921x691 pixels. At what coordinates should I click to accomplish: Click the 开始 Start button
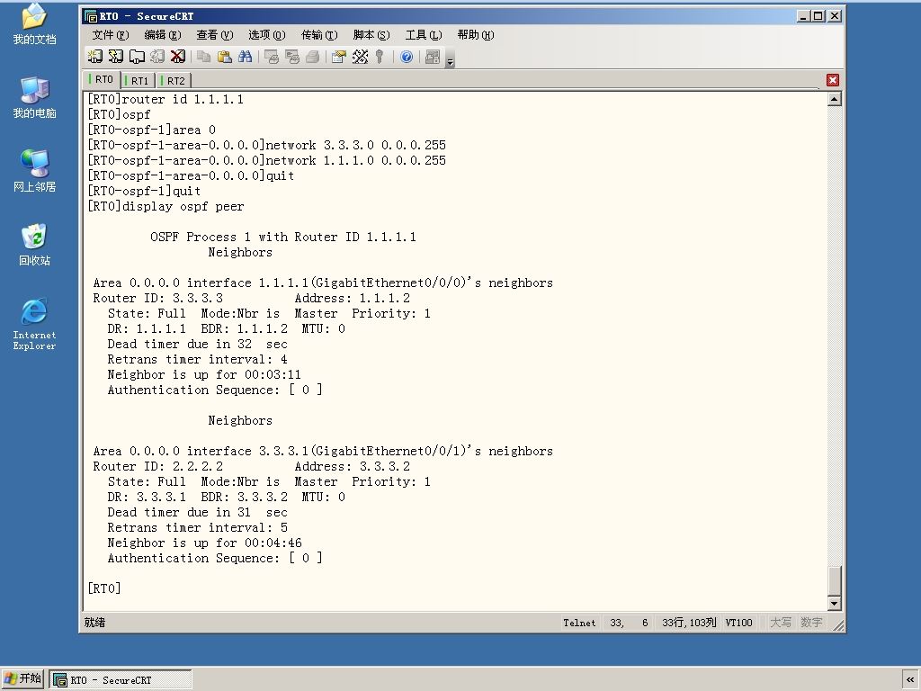[x=22, y=679]
